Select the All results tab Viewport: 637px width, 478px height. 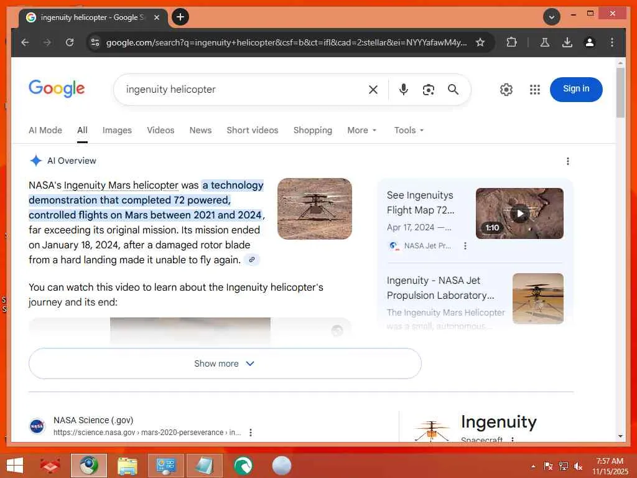pyautogui.click(x=82, y=130)
